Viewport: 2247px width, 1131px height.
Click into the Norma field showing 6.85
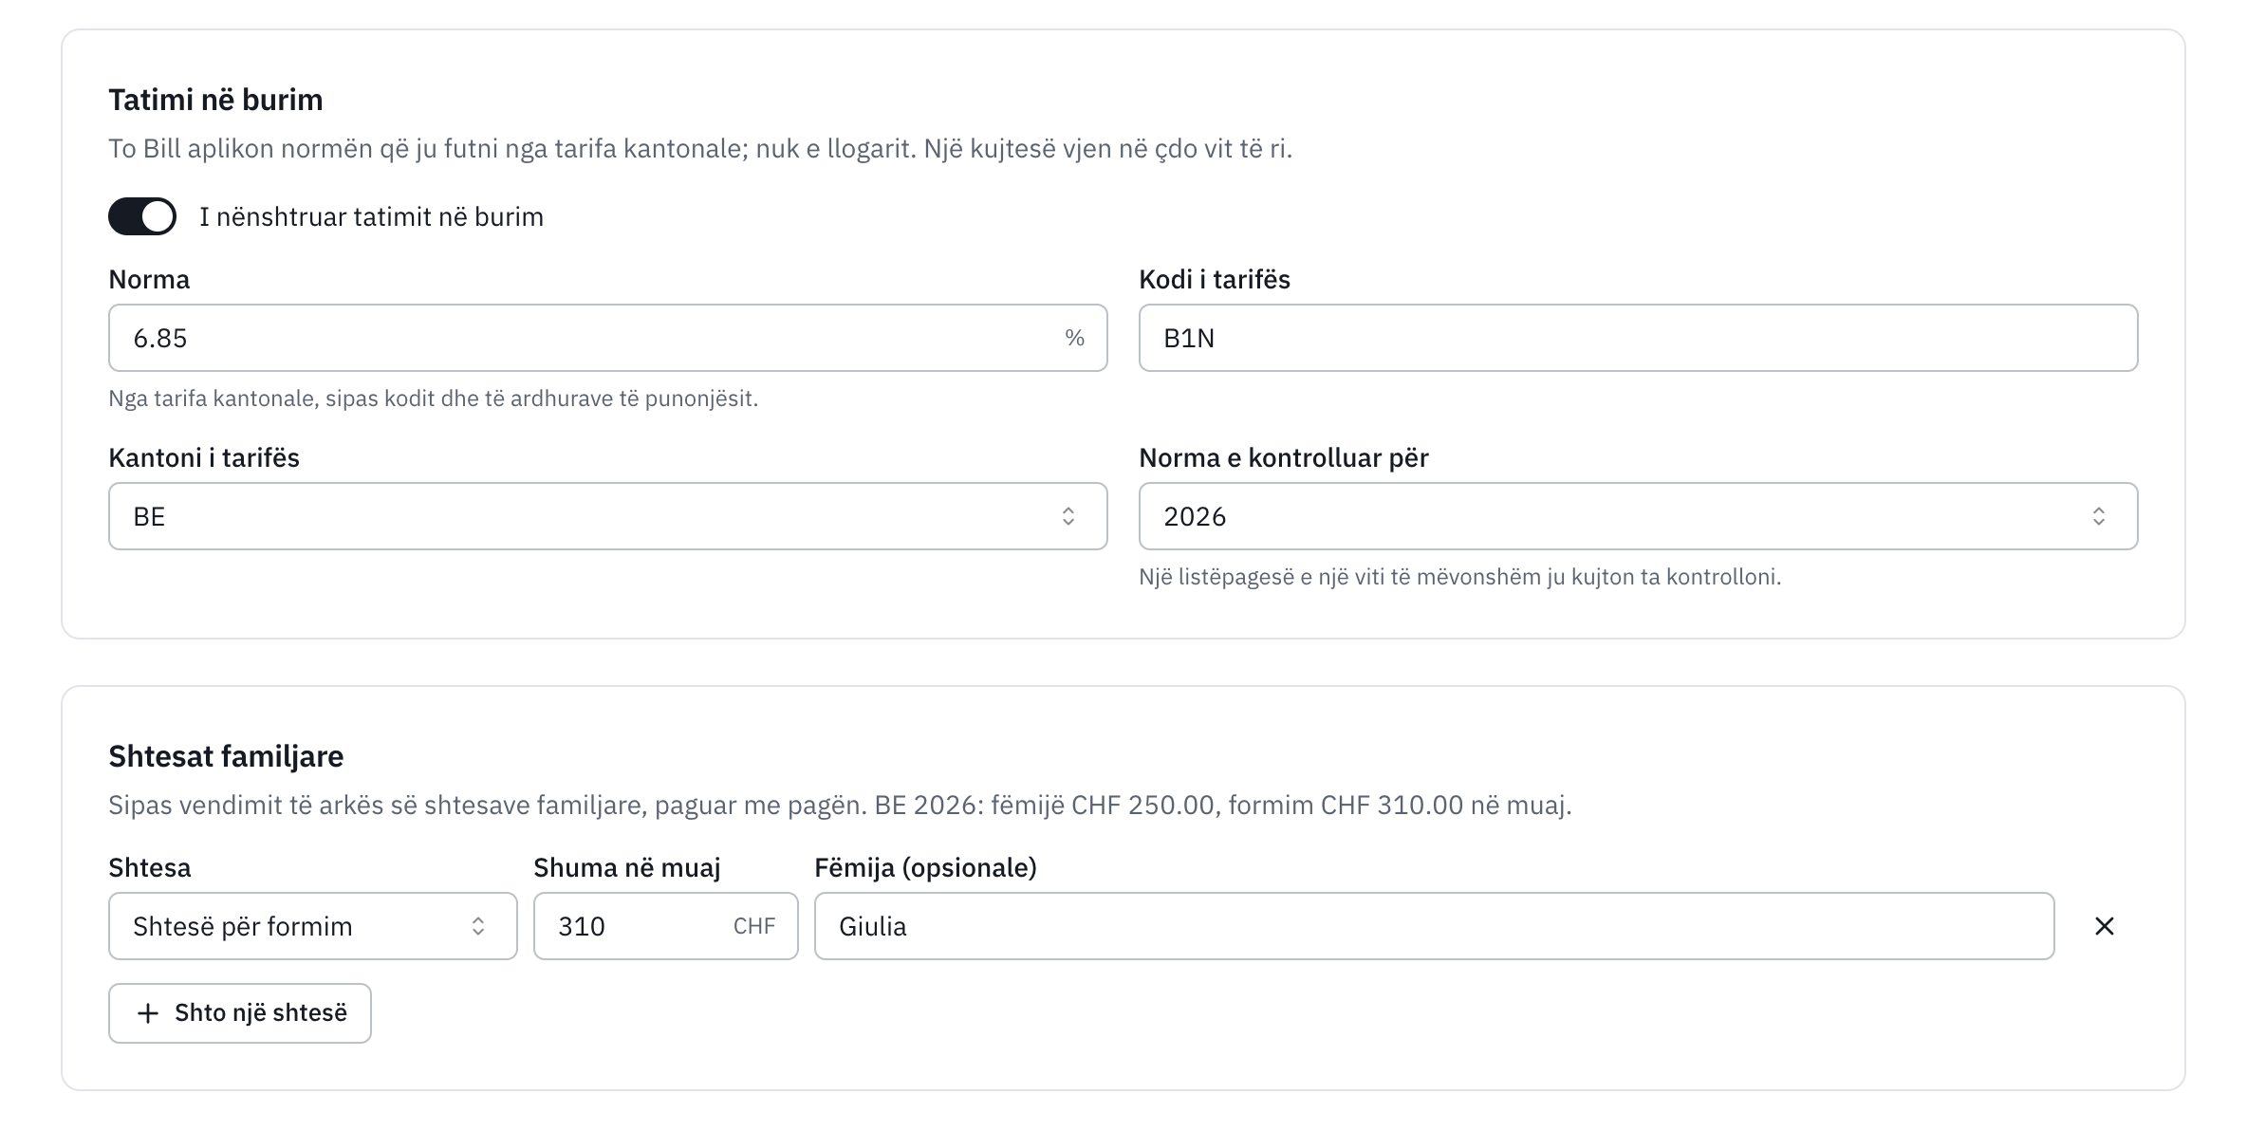[608, 338]
